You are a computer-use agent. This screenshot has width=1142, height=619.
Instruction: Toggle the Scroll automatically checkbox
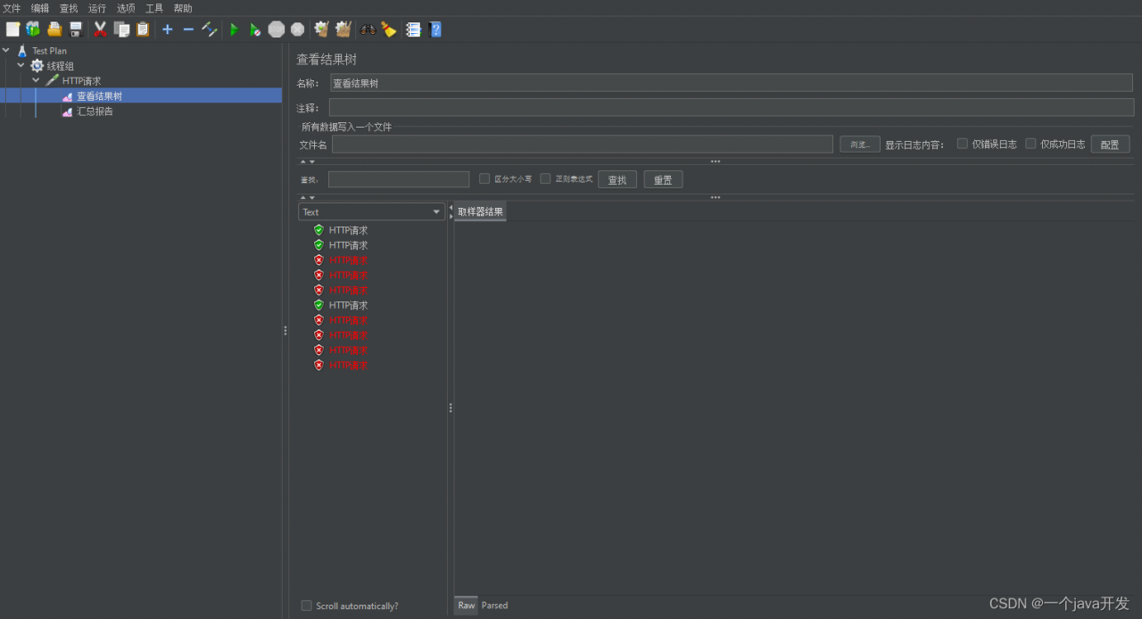coord(307,606)
